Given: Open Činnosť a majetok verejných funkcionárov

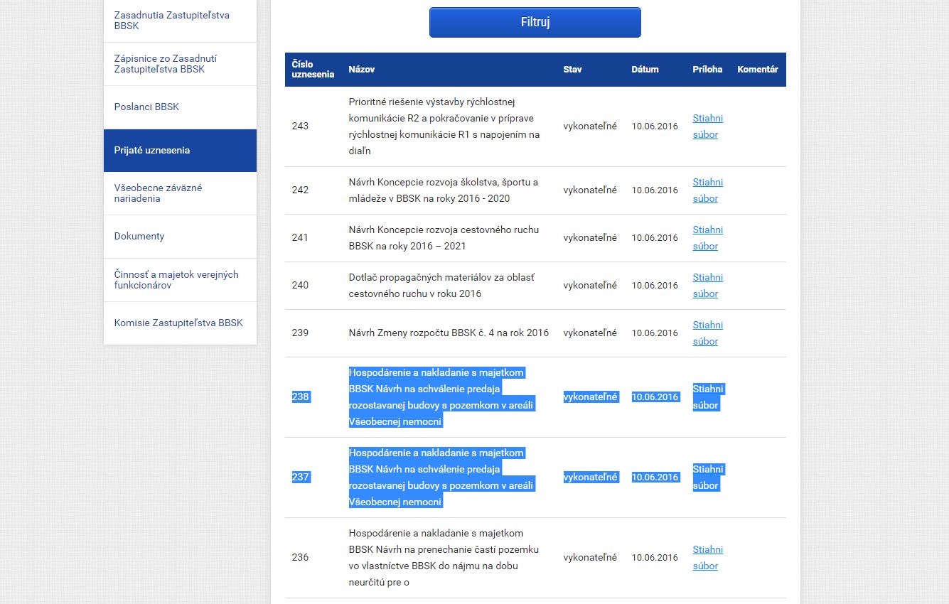Looking at the screenshot, I should (x=176, y=280).
